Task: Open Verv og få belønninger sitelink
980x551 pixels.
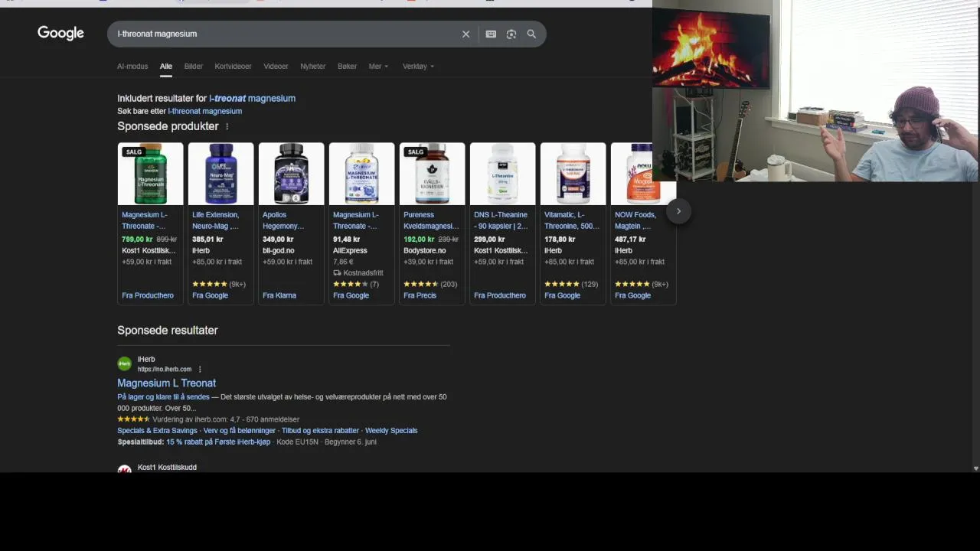Action: 239,431
